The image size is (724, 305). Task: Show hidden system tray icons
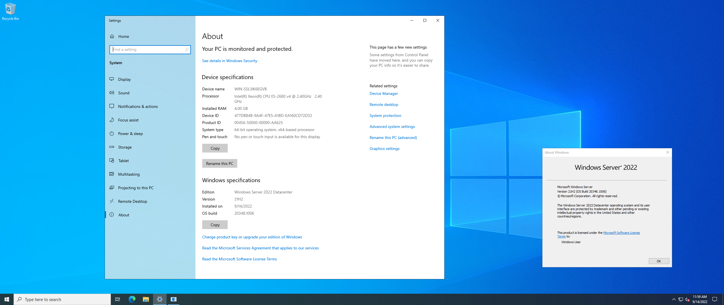coord(674,299)
